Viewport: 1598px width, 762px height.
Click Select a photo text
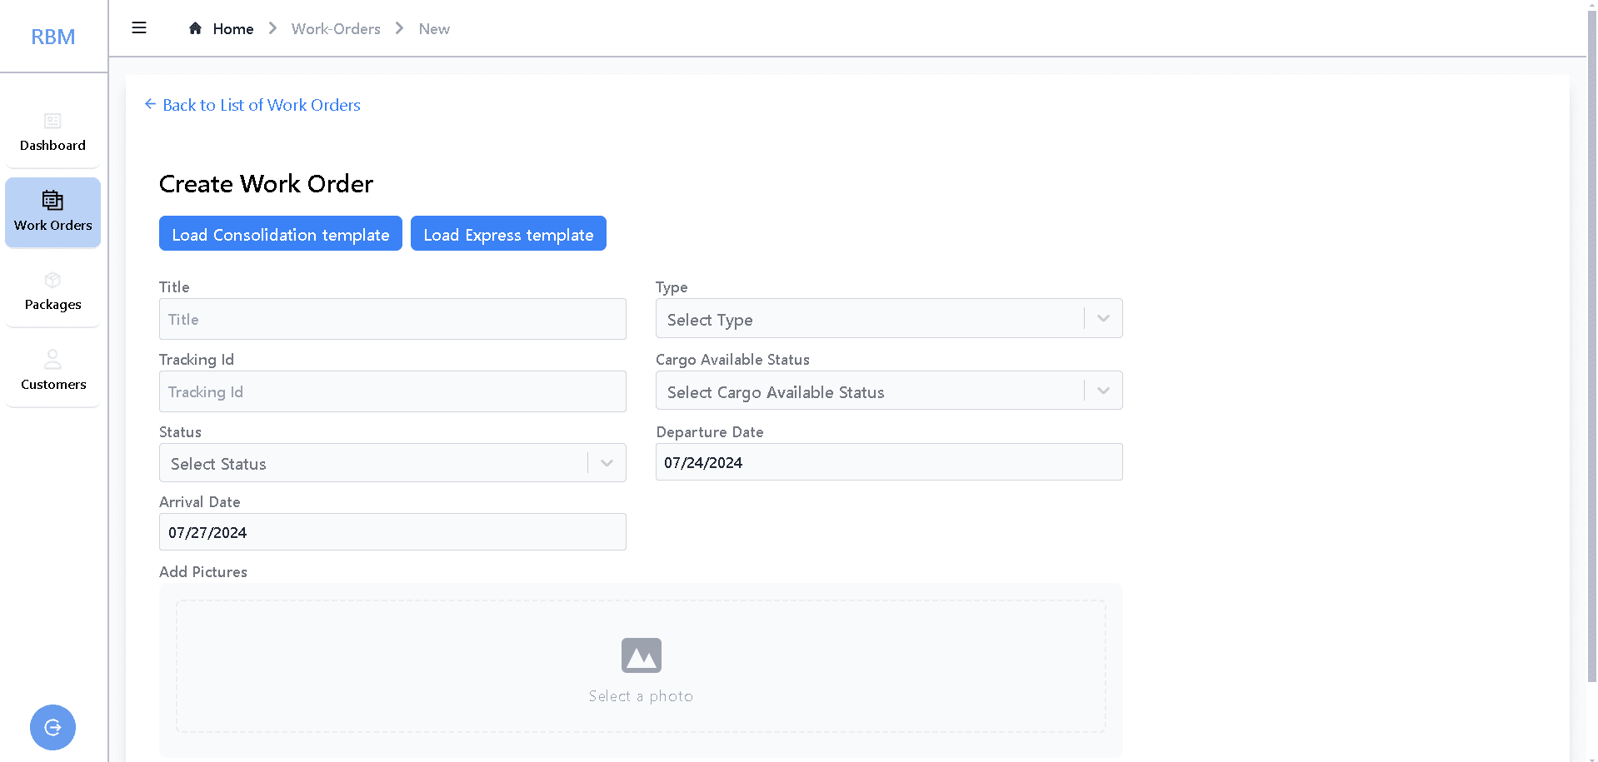coord(641,696)
